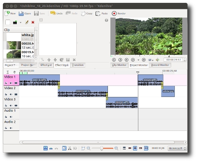Toggle the effect stack enable checkbox

41,20
